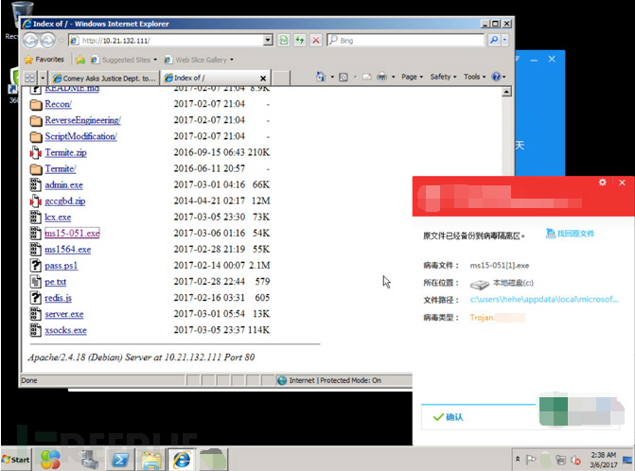
Task: Click the ms1564.exe link
Action: point(67,250)
